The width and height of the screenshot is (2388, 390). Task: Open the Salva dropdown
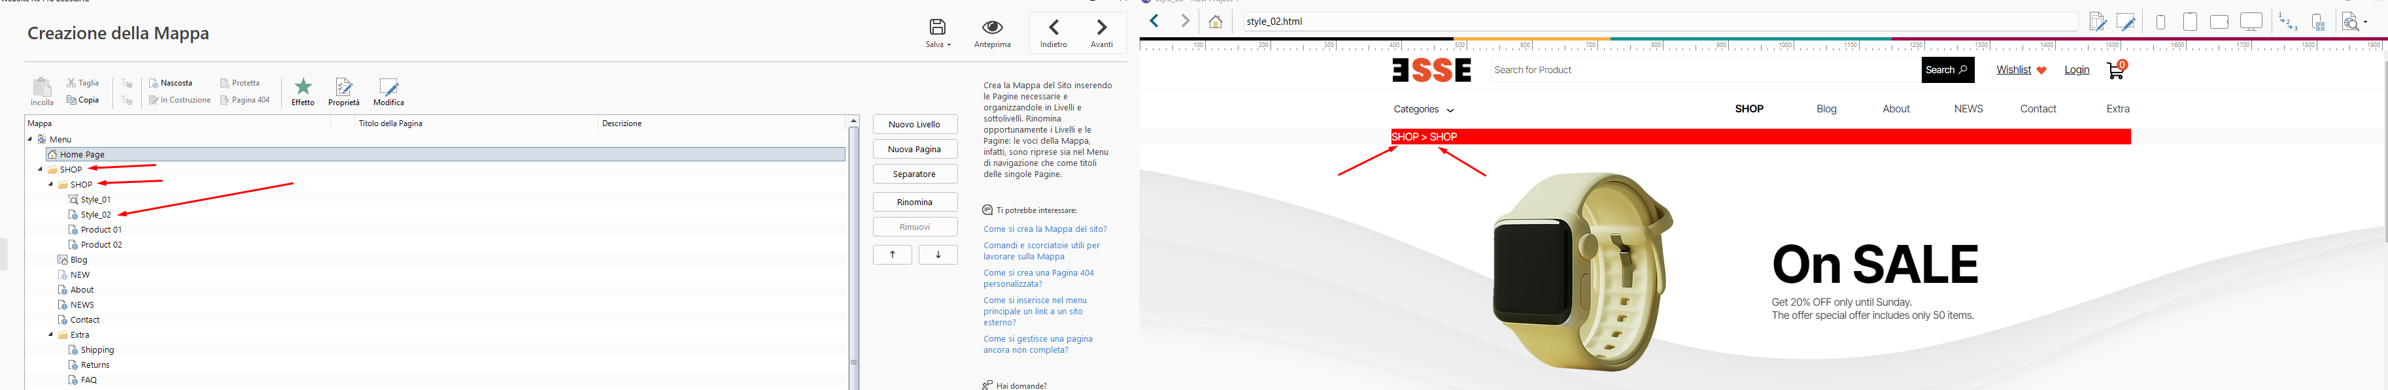pyautogui.click(x=938, y=33)
